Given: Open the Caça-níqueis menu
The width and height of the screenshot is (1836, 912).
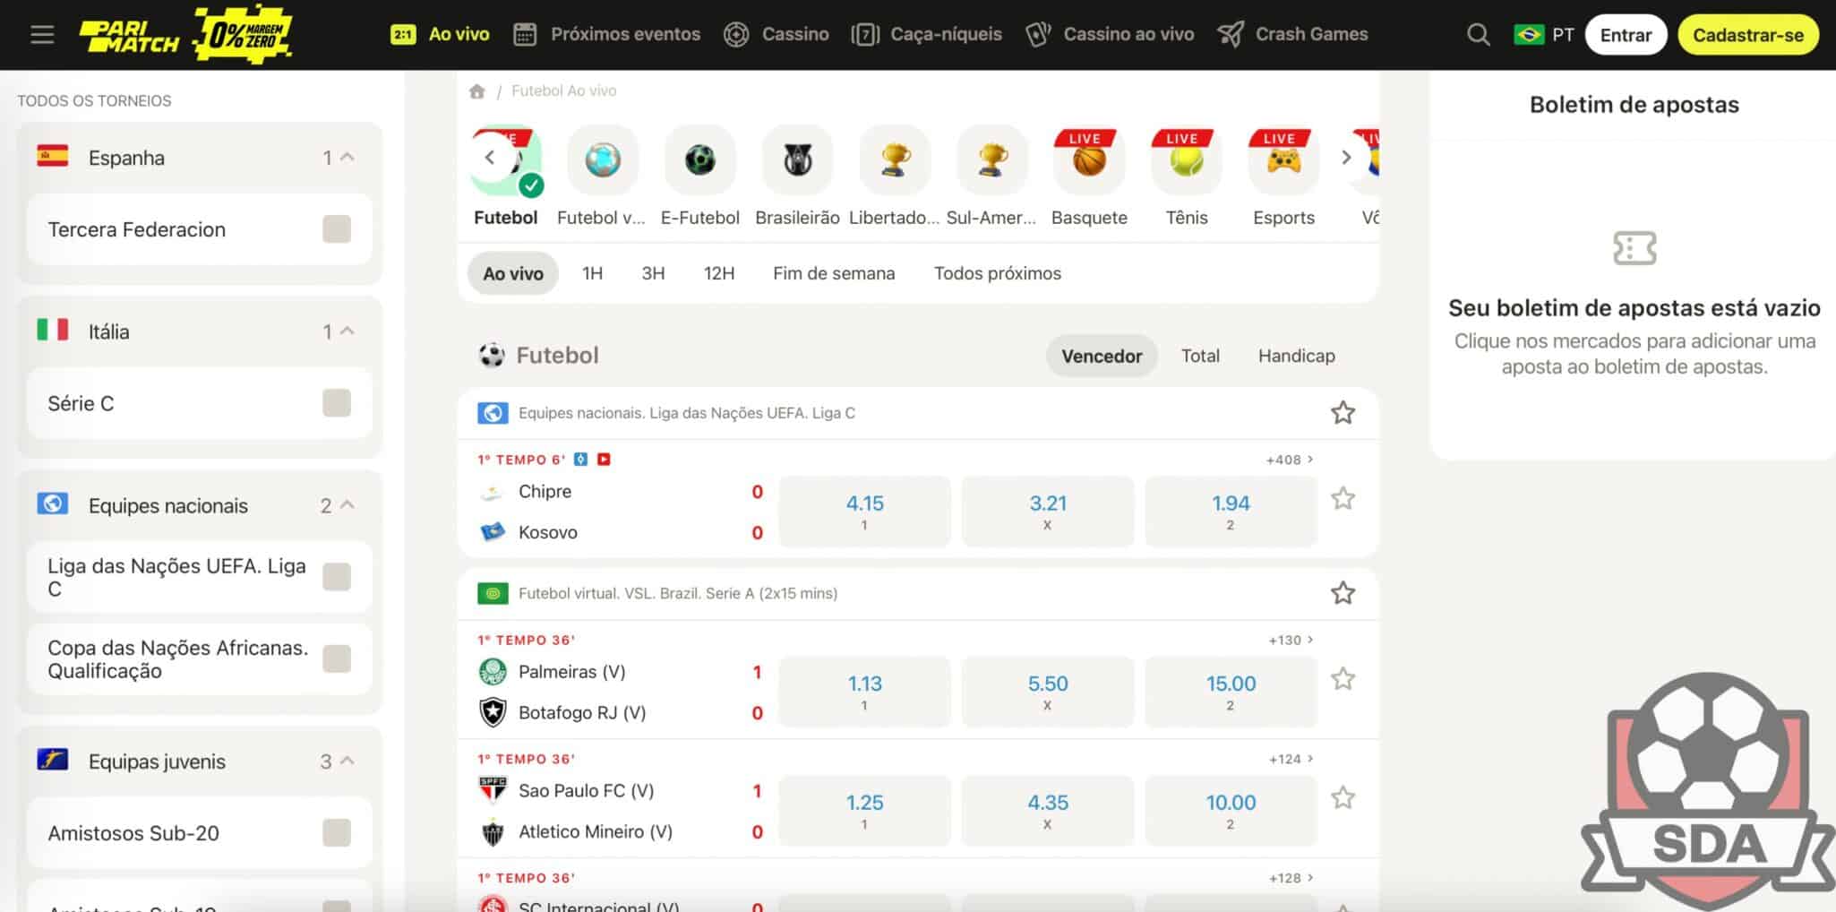Looking at the screenshot, I should point(926,35).
